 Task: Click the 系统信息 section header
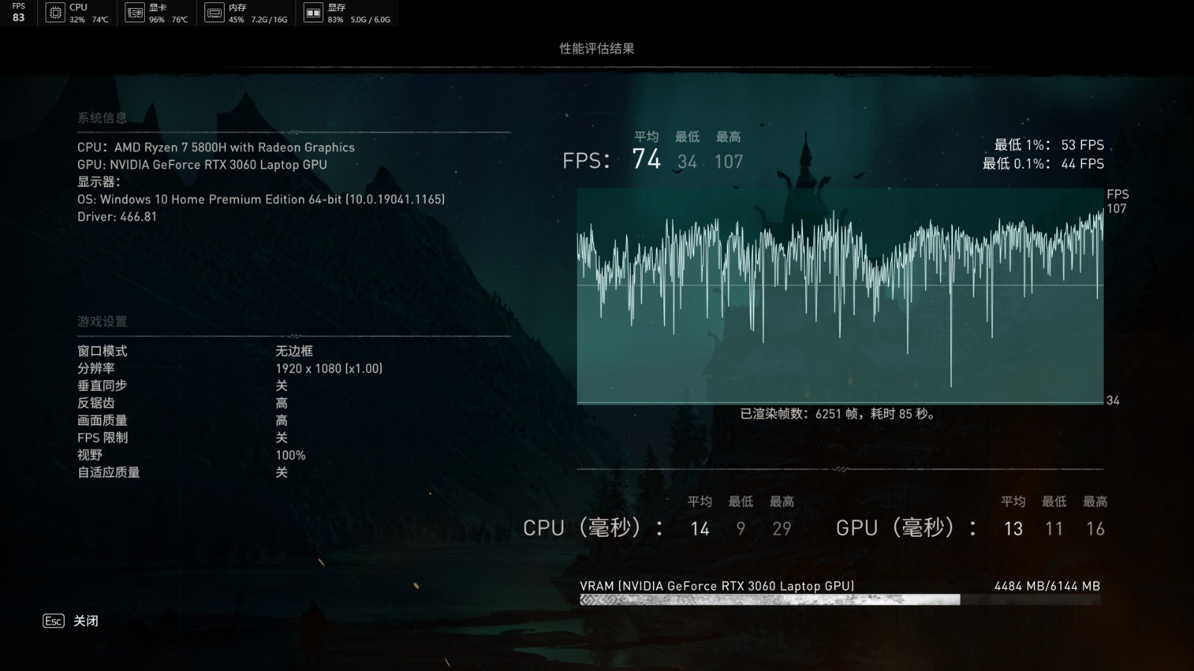(102, 118)
